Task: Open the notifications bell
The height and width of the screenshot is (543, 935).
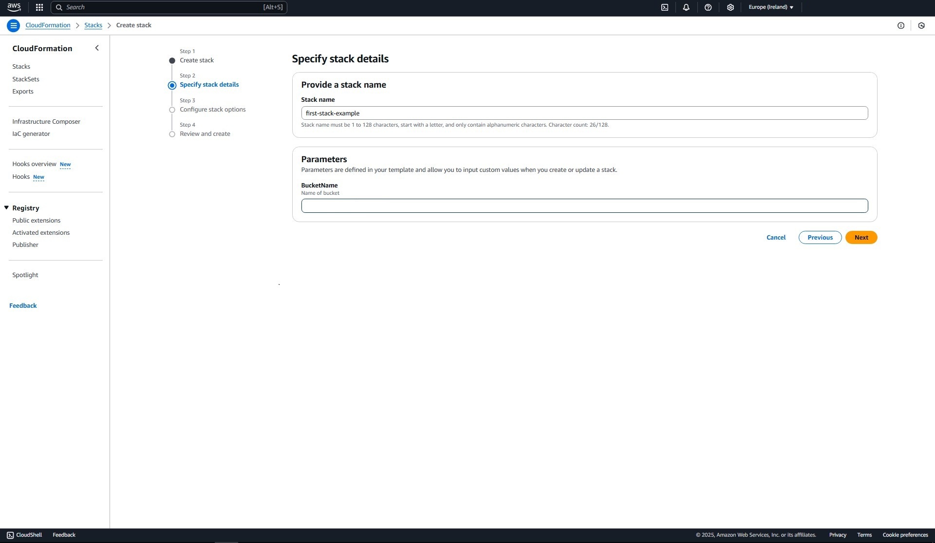Action: pos(686,7)
